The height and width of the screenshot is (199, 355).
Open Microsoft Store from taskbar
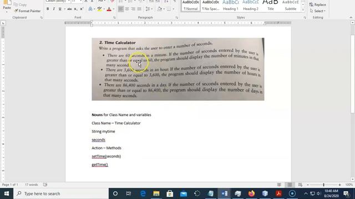pyautogui.click(x=170, y=193)
